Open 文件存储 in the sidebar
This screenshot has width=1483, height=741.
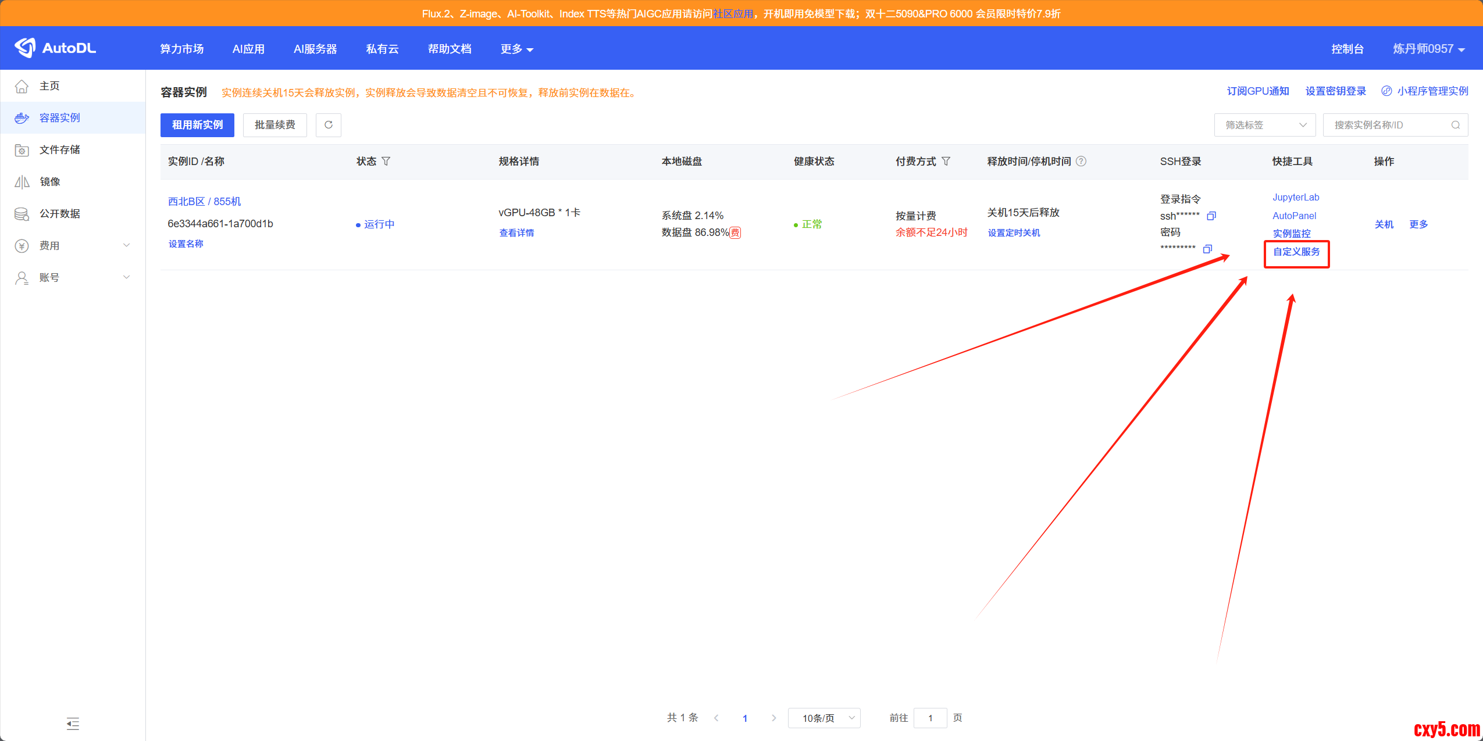(59, 150)
